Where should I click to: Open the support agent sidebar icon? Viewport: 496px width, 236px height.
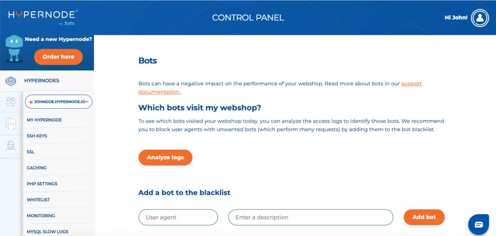(x=11, y=146)
